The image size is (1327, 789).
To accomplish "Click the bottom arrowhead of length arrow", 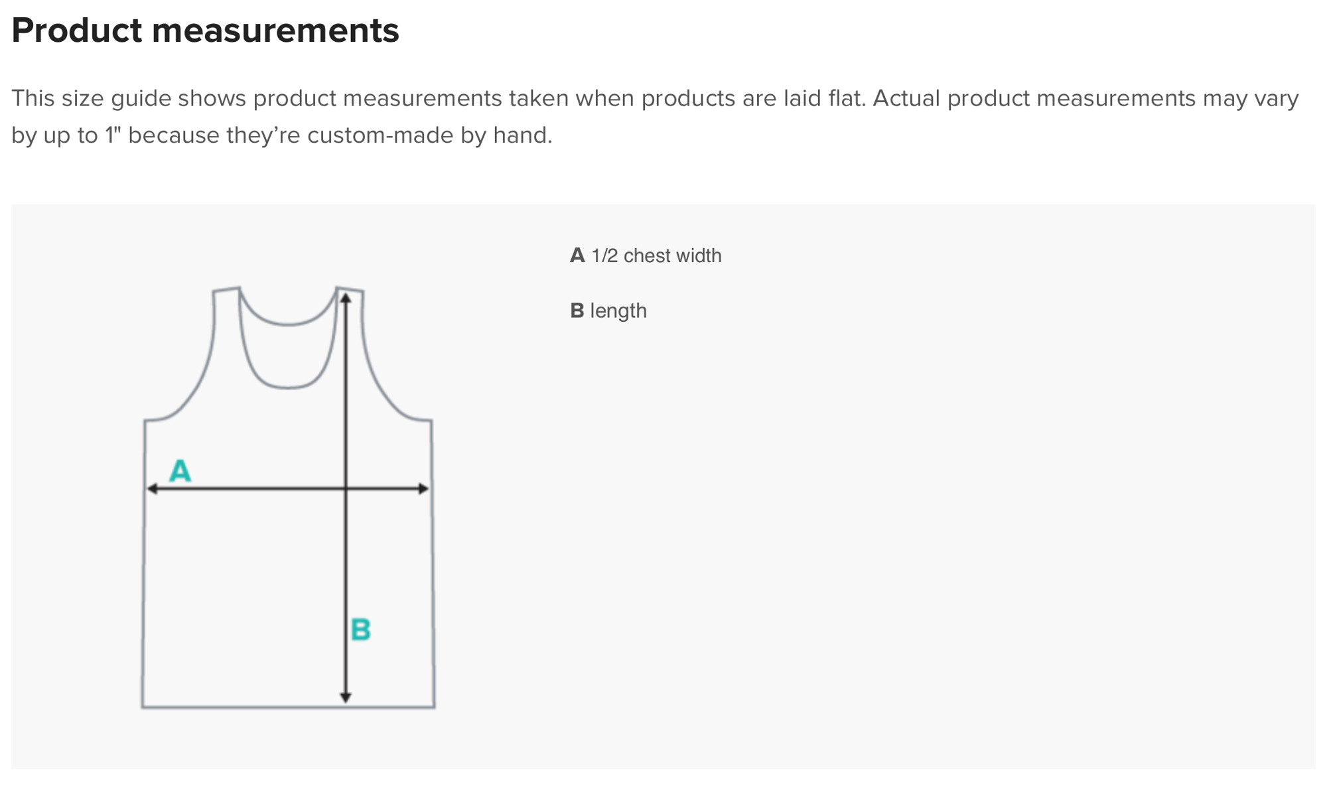I will click(346, 697).
